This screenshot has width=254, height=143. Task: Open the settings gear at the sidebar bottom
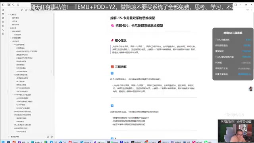coord(52,137)
